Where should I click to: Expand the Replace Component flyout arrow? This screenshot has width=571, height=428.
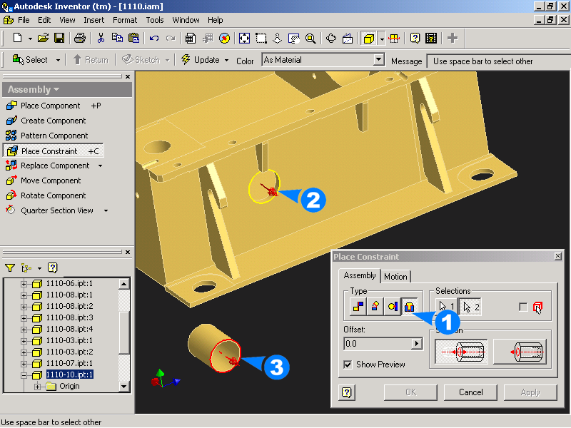coord(101,166)
